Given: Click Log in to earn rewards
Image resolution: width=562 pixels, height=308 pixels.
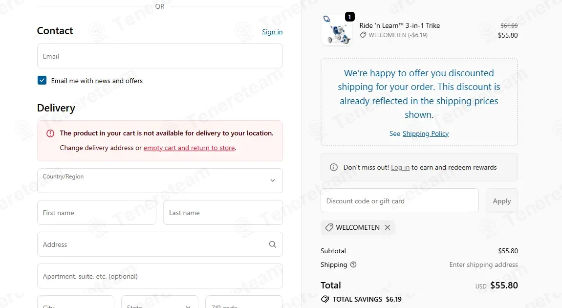Looking at the screenshot, I should click(x=400, y=168).
